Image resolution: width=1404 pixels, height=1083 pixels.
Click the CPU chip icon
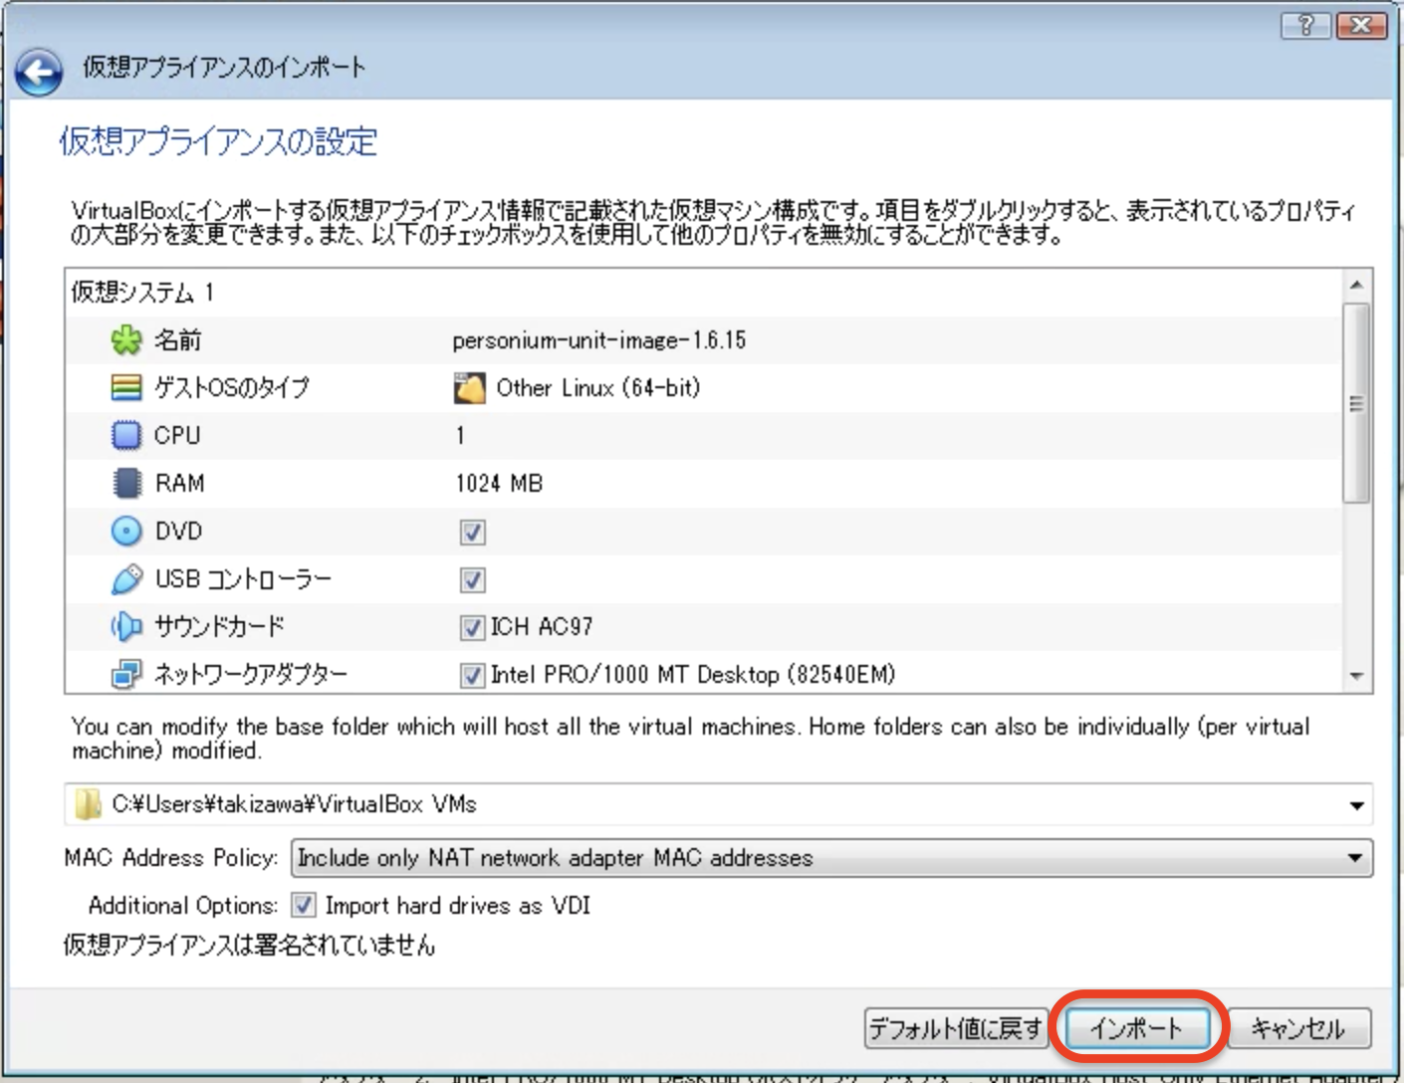click(126, 435)
